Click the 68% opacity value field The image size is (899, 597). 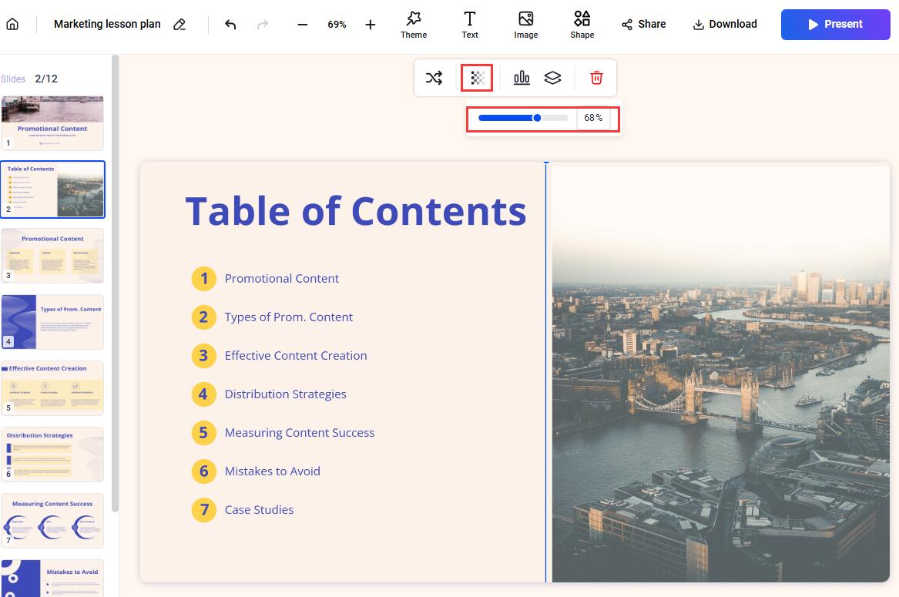point(593,118)
